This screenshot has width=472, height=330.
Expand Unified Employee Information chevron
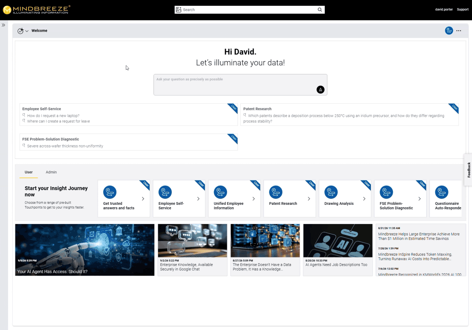point(254,199)
